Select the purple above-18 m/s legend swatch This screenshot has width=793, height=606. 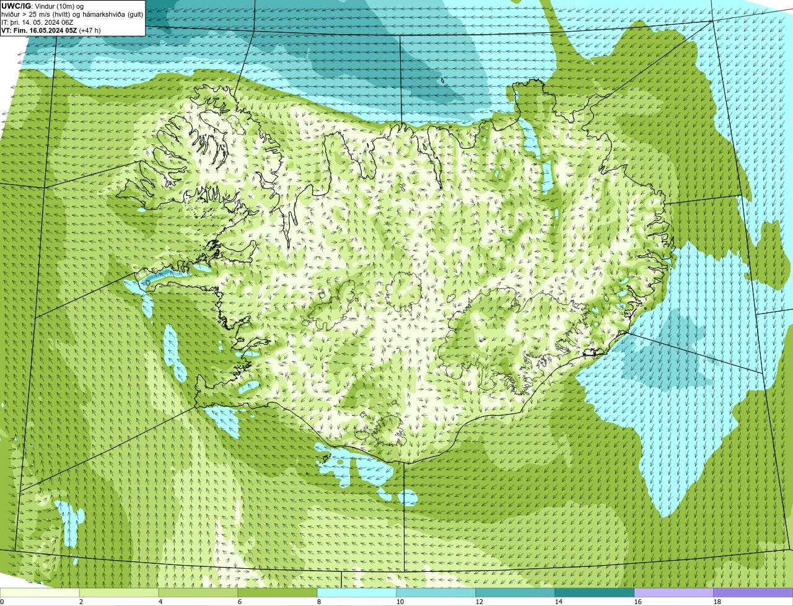(x=753, y=592)
